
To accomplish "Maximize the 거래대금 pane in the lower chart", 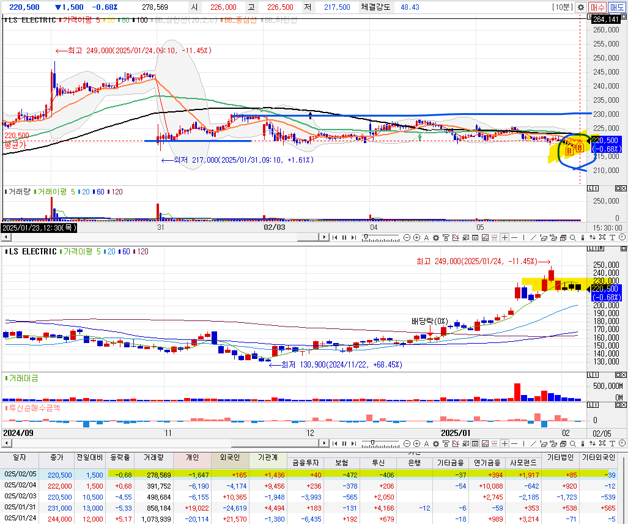I will point(618,375).
